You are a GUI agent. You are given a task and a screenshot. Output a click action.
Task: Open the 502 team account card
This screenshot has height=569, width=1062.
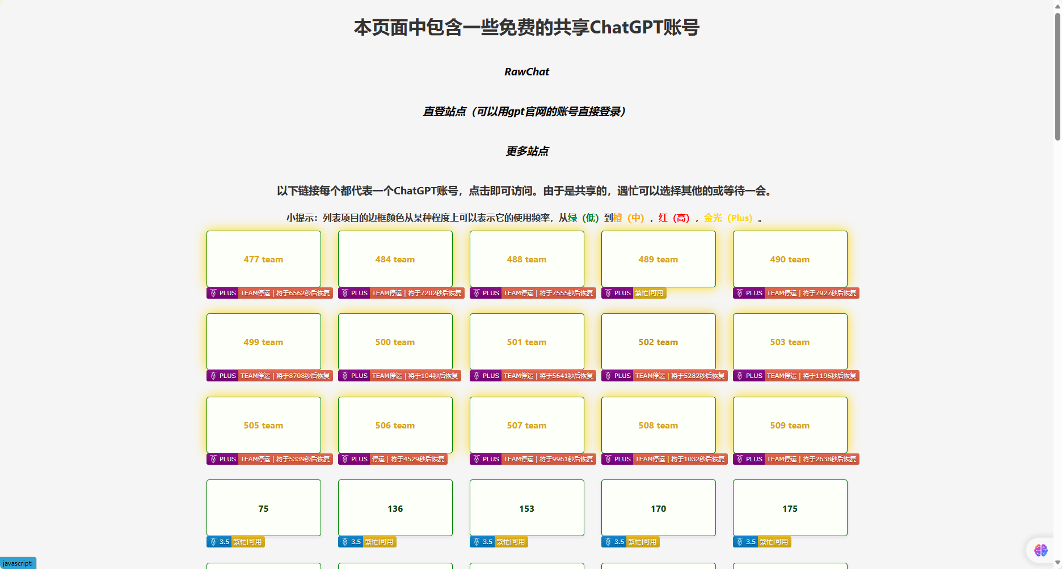[659, 342]
